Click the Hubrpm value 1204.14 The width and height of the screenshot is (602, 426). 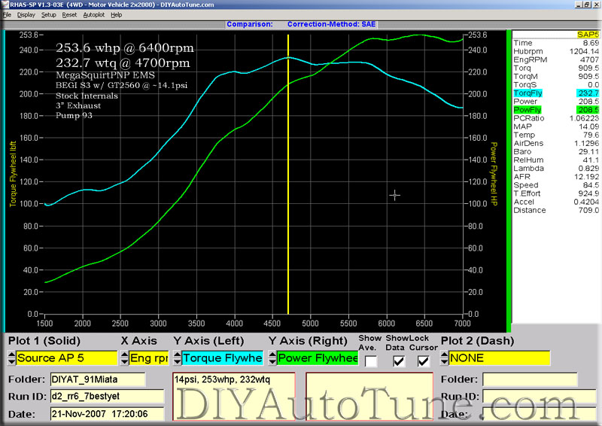pyautogui.click(x=585, y=51)
